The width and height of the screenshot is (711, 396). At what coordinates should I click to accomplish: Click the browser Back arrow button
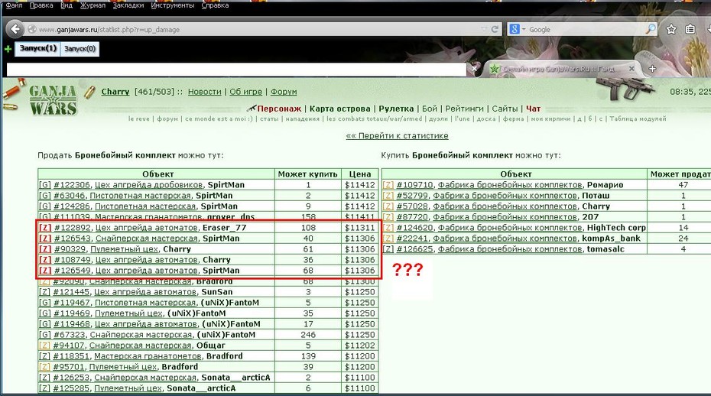click(15, 30)
